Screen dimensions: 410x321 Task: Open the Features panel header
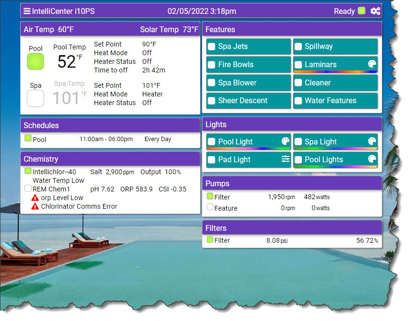pyautogui.click(x=292, y=29)
